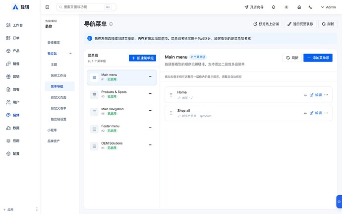The width and height of the screenshot is (342, 214).
Task: Focus the 搜索页面与功能 search field
Action: coord(86,7)
